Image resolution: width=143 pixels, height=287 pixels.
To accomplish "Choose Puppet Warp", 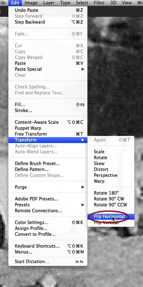I will (48, 128).
